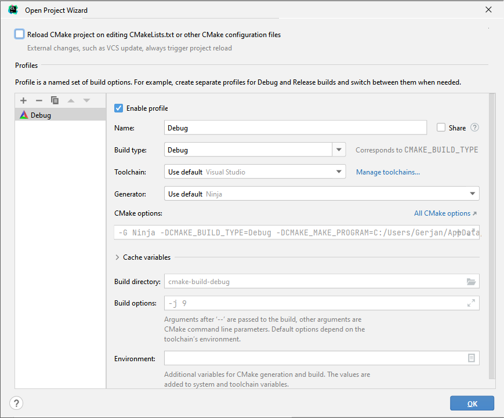Expand the Build options field

(471, 303)
